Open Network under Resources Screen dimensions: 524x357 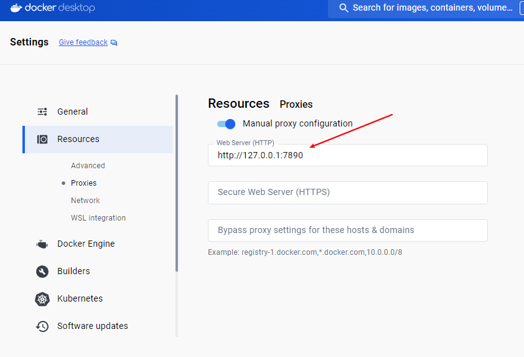pos(85,201)
